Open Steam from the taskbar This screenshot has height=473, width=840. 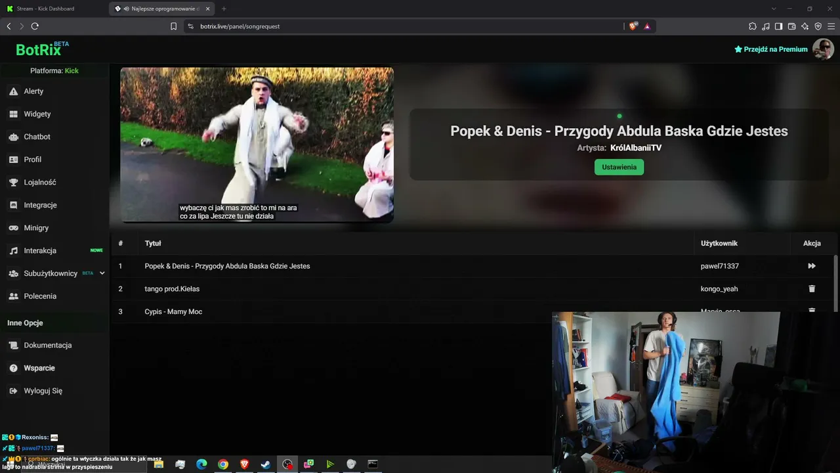coord(266,464)
